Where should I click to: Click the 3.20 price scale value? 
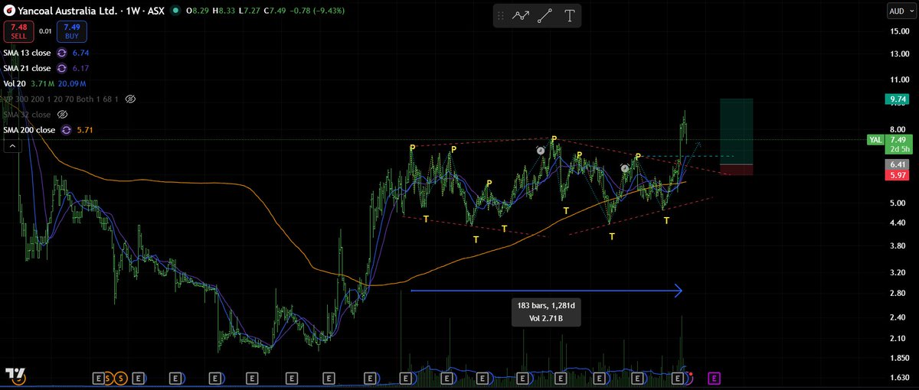coord(898,272)
